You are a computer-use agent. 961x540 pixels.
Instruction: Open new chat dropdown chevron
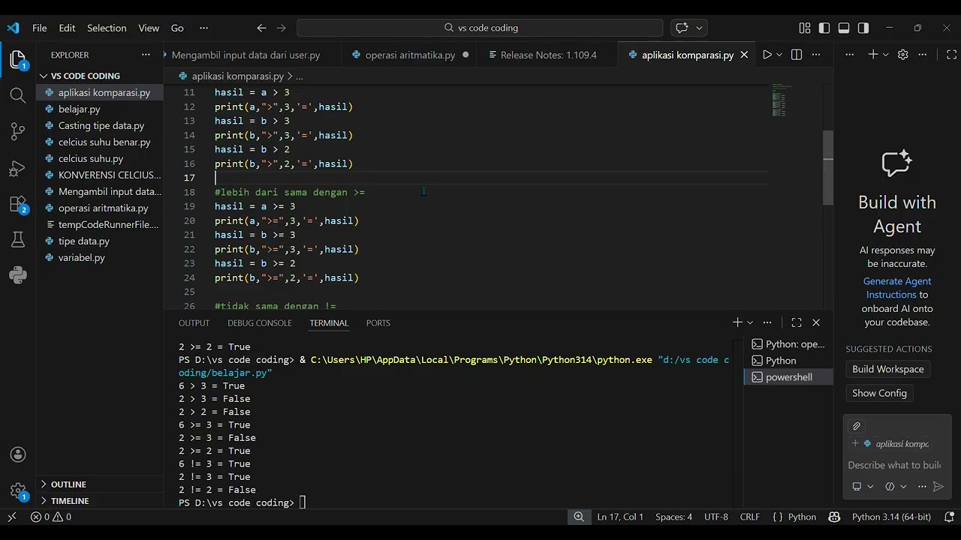click(x=885, y=55)
